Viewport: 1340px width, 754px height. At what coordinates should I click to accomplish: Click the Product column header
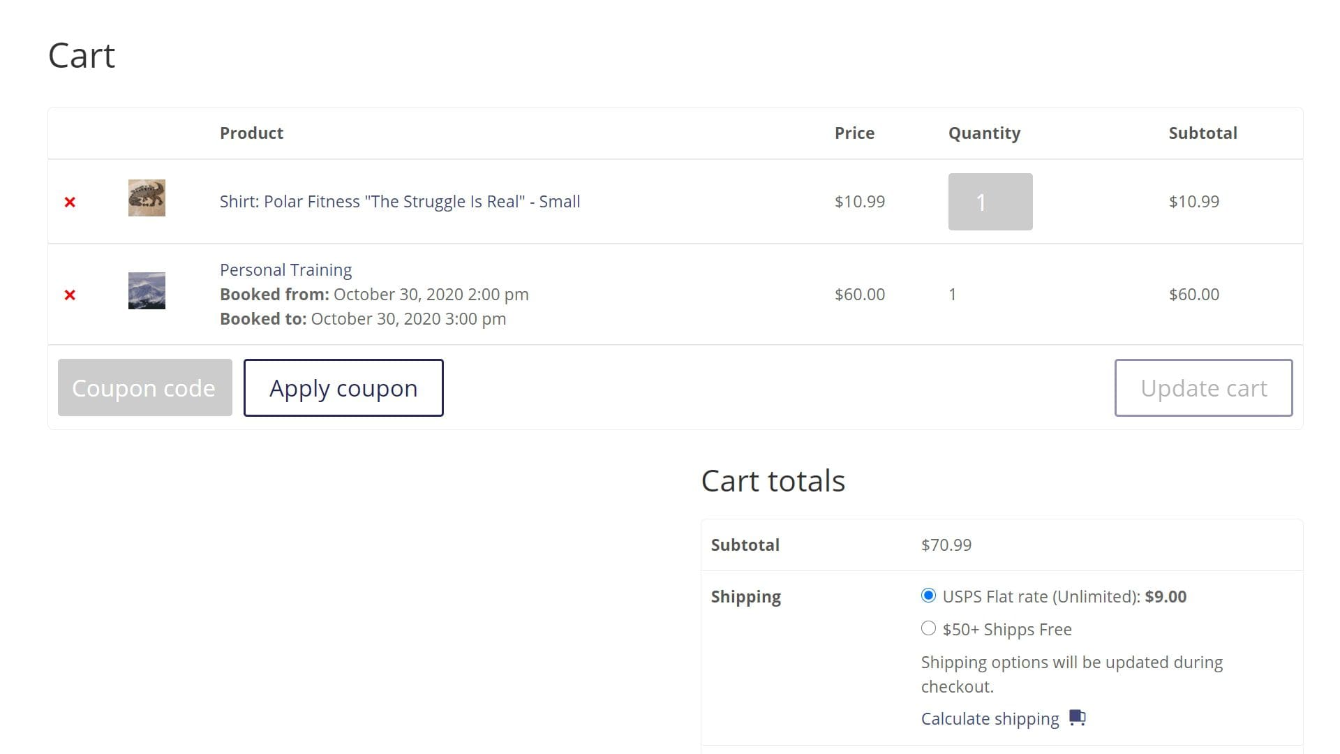click(x=251, y=133)
